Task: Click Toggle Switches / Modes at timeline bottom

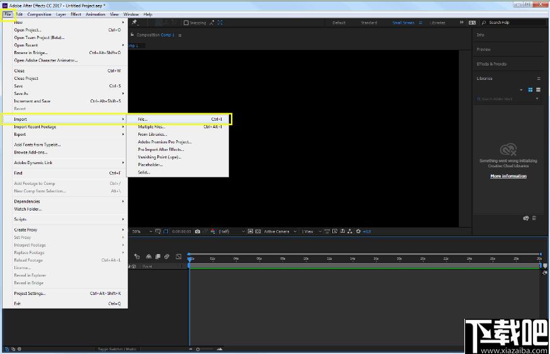Action: 117,349
